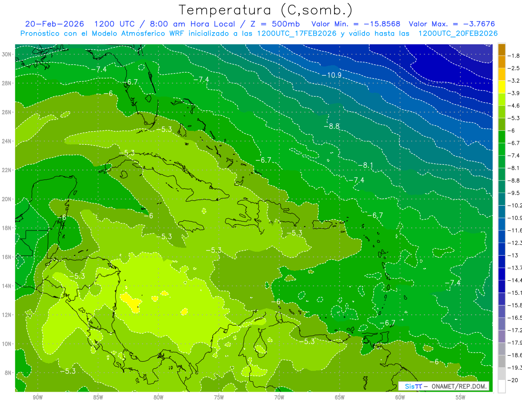Click the '90W' longitude axis label

coord(37,397)
